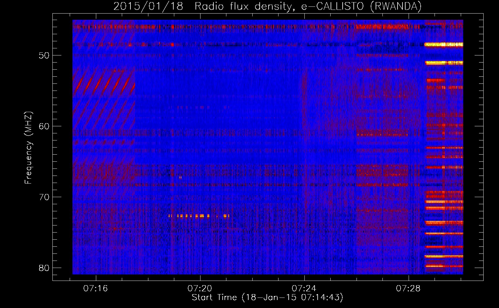Click the 60 frequency tick label
499x308 pixels.
[44, 126]
